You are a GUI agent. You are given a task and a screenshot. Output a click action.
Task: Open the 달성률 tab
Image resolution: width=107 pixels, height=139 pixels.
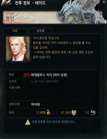click(41, 31)
